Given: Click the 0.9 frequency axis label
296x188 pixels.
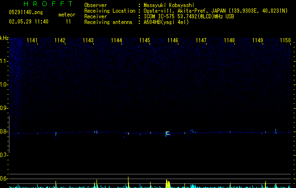Looking at the screenshot, I should tap(4, 108).
